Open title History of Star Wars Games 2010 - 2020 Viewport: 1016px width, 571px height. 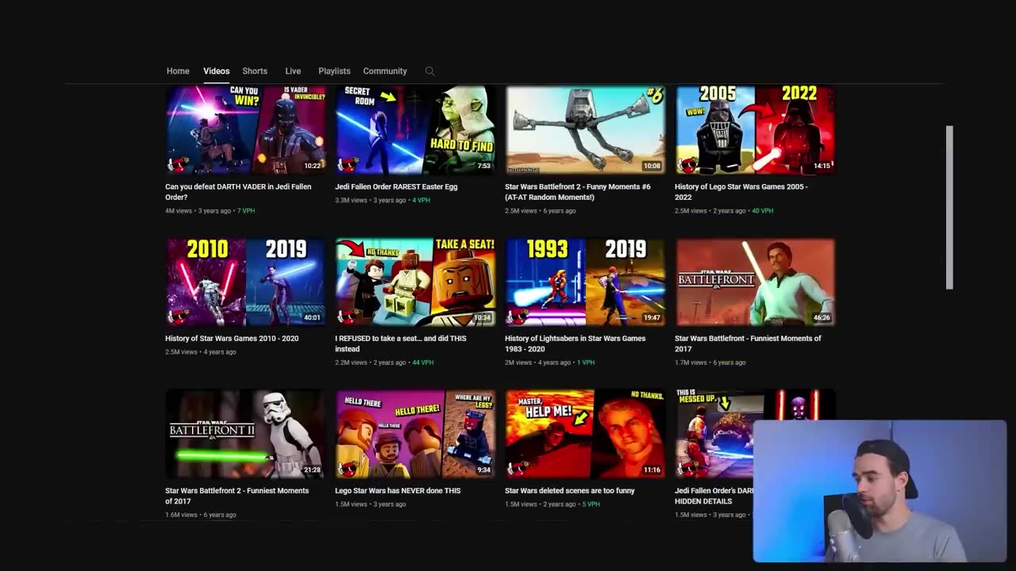coord(232,339)
